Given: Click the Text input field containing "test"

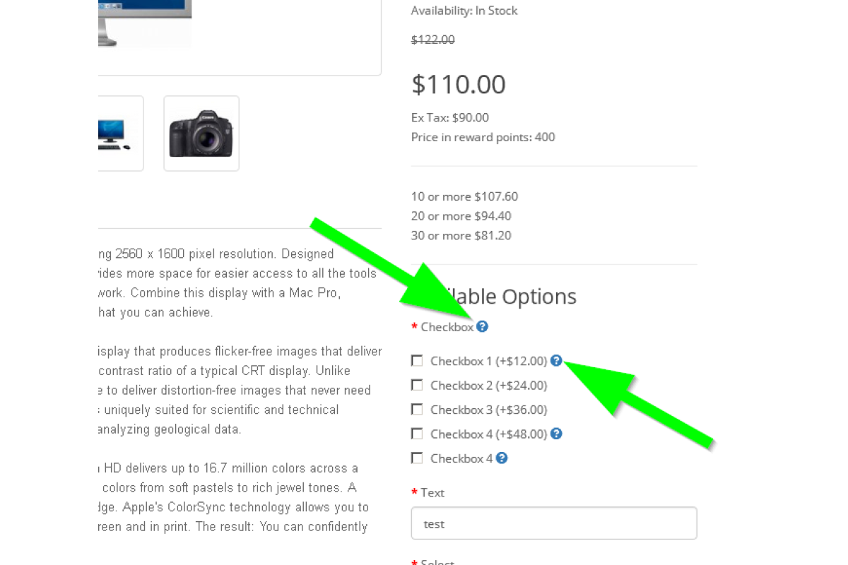Looking at the screenshot, I should (554, 523).
